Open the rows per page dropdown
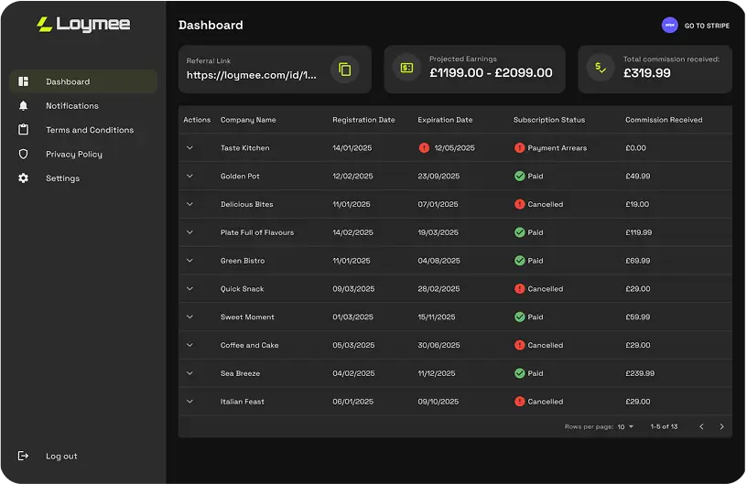 coord(626,426)
